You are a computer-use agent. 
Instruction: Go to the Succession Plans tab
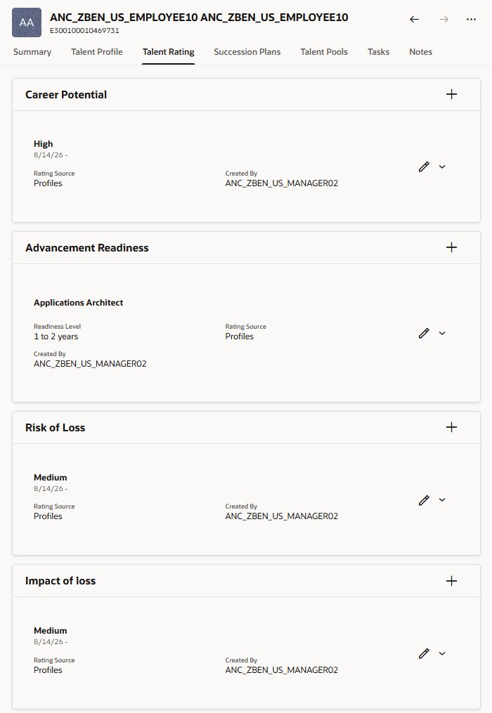tap(247, 52)
